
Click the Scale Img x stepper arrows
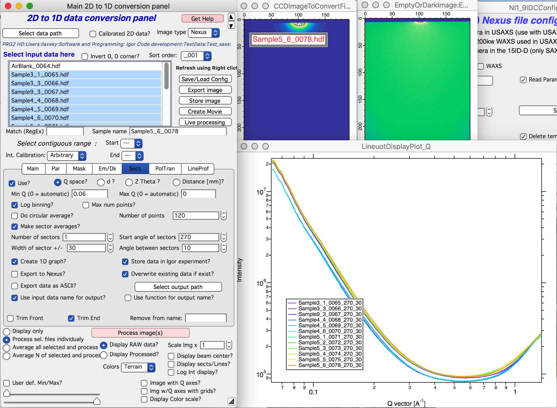(229, 345)
